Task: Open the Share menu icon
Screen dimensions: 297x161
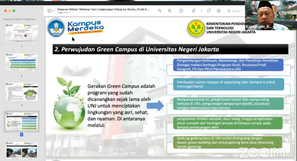Action: click(x=181, y=11)
